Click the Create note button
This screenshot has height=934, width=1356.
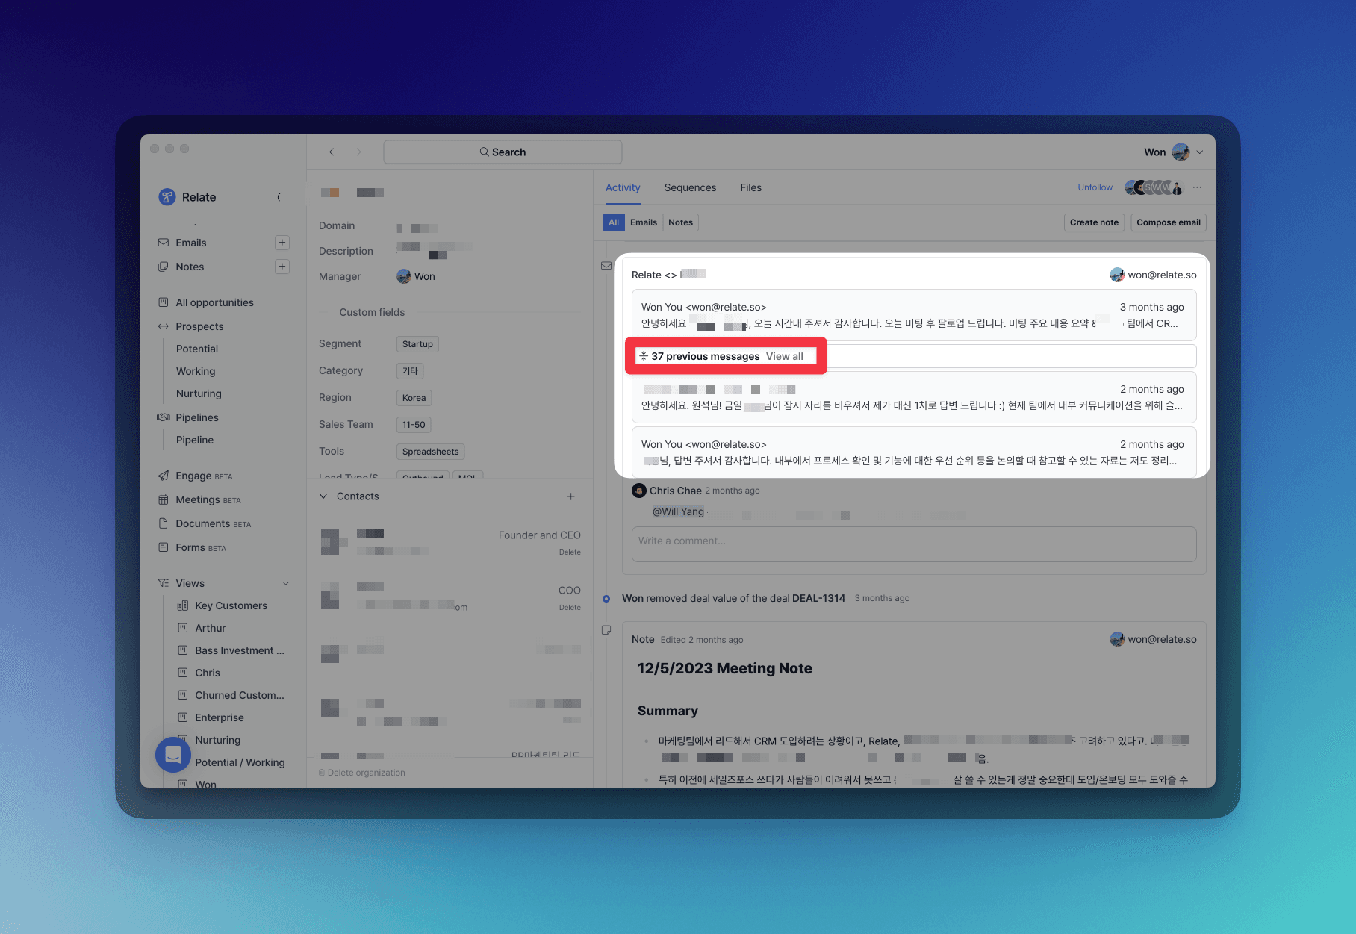(x=1094, y=222)
